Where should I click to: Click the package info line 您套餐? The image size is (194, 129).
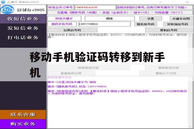coord(120,13)
